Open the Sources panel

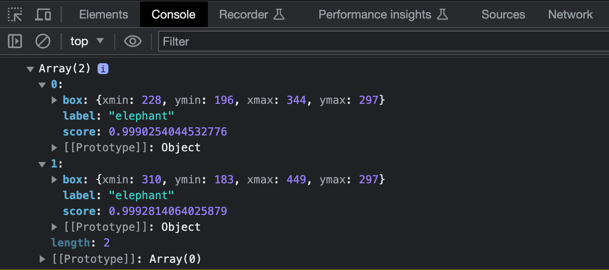[x=503, y=14]
